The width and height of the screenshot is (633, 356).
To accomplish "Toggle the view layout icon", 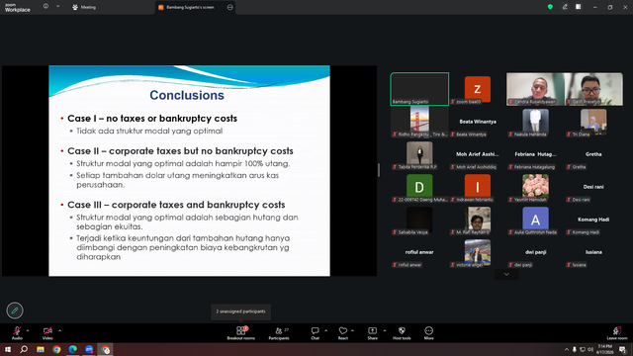I will click(x=579, y=7).
